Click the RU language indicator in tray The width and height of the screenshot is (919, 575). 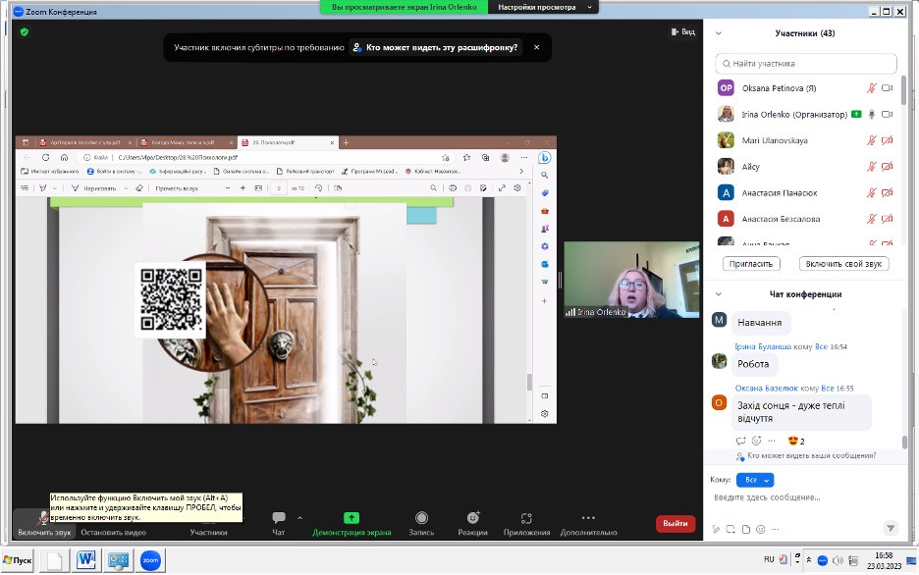769,559
